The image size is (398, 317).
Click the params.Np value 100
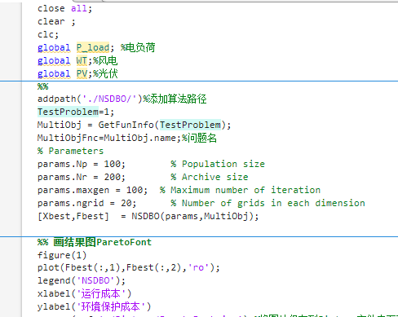pos(112,164)
